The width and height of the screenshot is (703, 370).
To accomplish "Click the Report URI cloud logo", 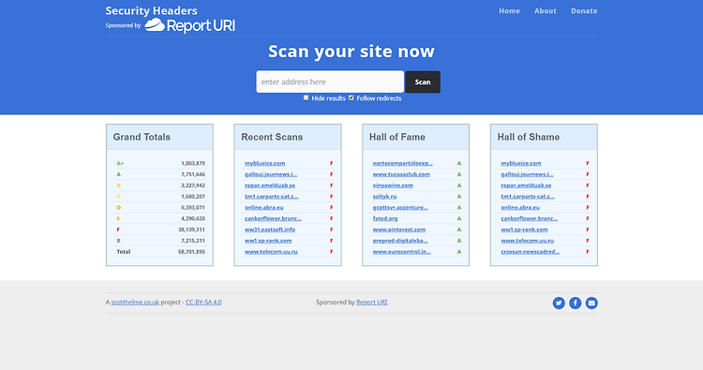I will [189, 25].
